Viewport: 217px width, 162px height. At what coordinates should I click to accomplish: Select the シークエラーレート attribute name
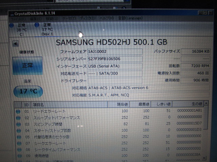click(x=50, y=143)
